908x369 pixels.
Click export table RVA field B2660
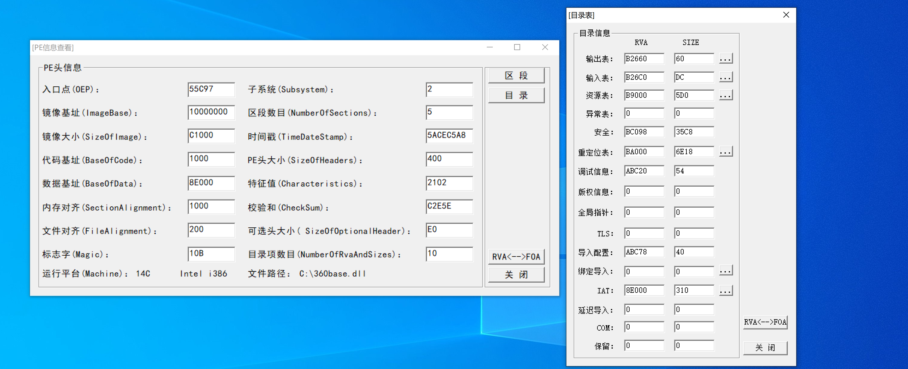tap(644, 59)
